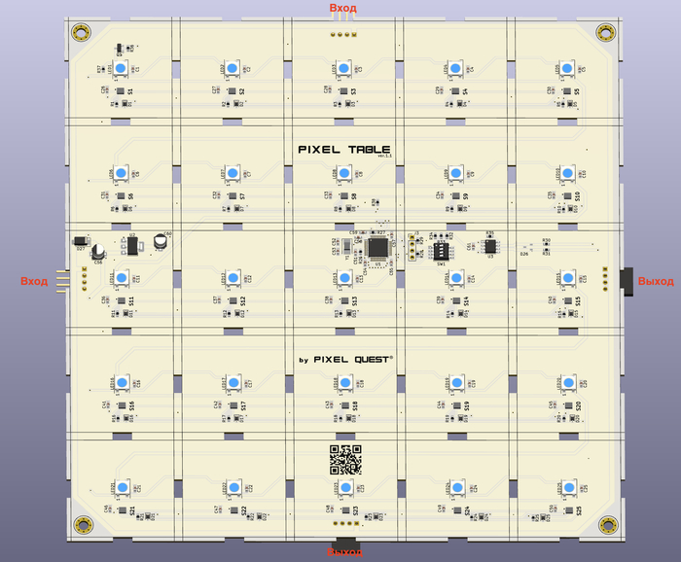
Task: Click the blue LED above the S13 label
Action: [x=343, y=278]
